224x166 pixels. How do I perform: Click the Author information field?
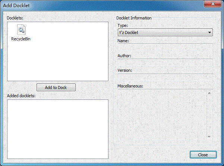click(x=165, y=62)
